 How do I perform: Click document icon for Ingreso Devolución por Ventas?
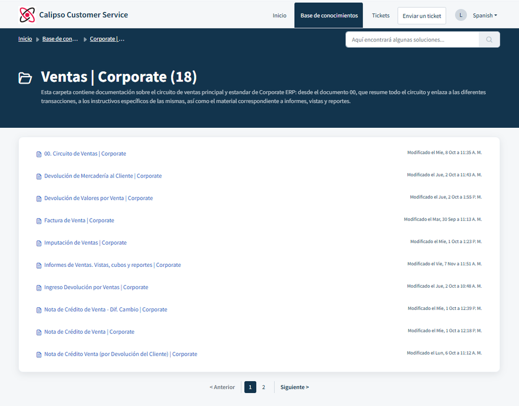tap(38, 288)
